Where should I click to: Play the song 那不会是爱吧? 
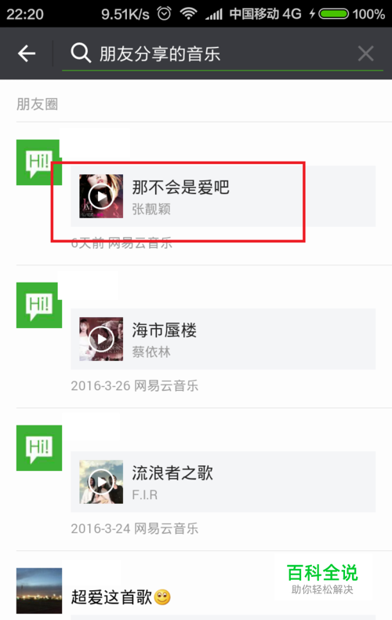tap(101, 196)
